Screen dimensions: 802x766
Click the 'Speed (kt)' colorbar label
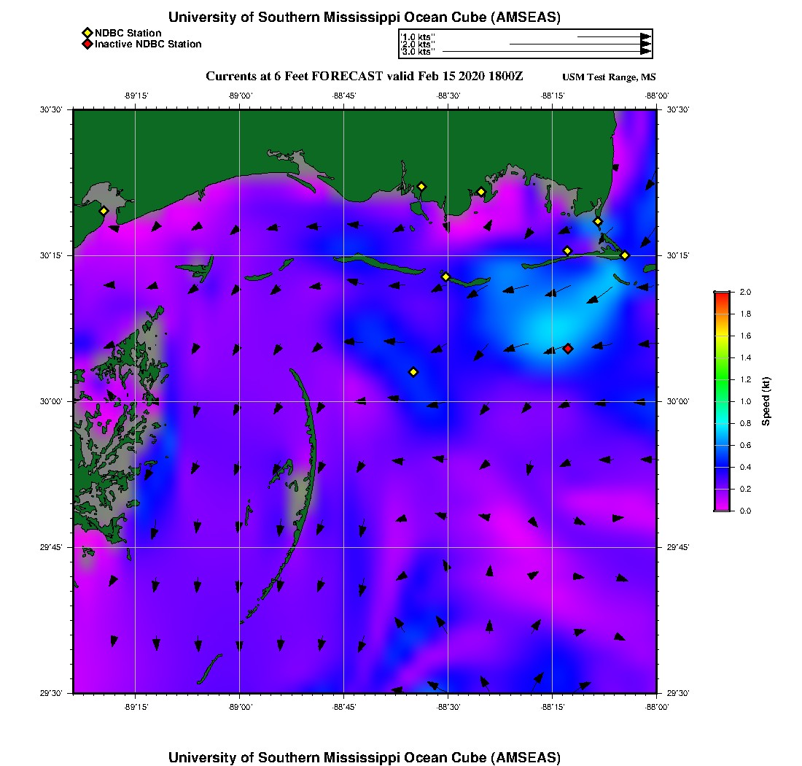pos(766,401)
